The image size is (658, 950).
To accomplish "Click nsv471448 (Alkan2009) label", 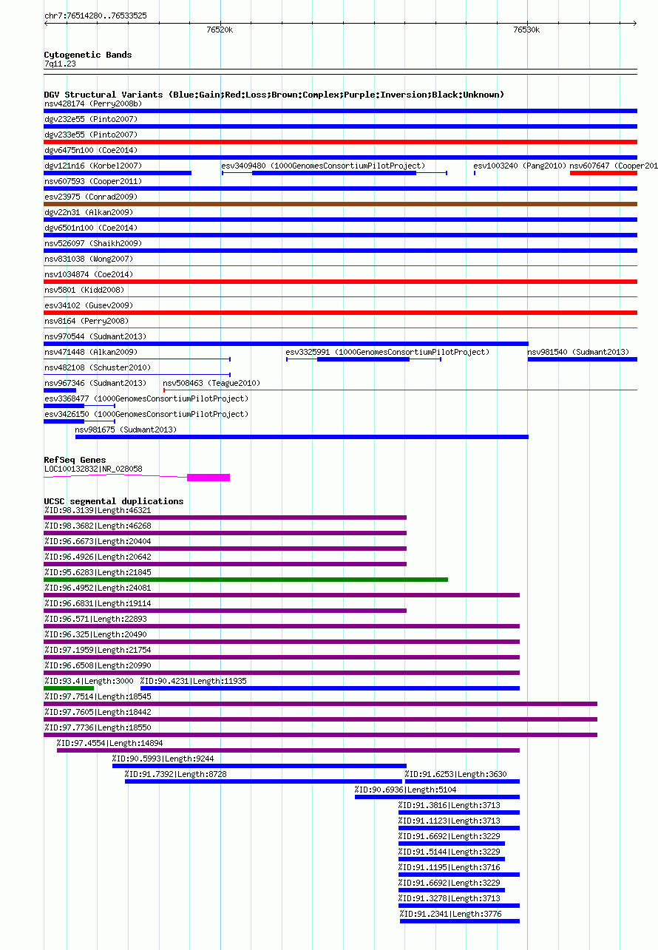I will coord(91,352).
